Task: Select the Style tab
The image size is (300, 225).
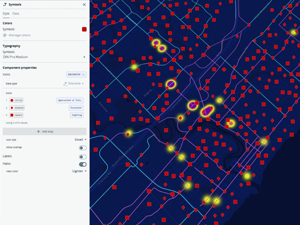Action: [6, 14]
